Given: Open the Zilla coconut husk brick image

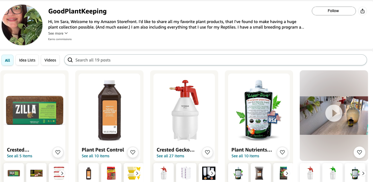Looking at the screenshot, I should [34, 110].
